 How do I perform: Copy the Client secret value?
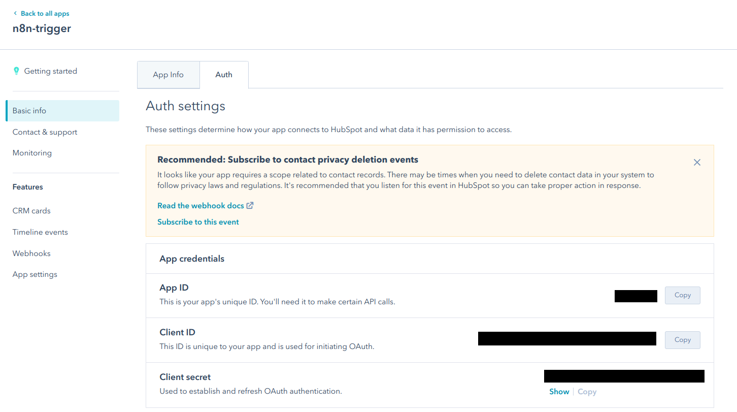[x=587, y=392]
